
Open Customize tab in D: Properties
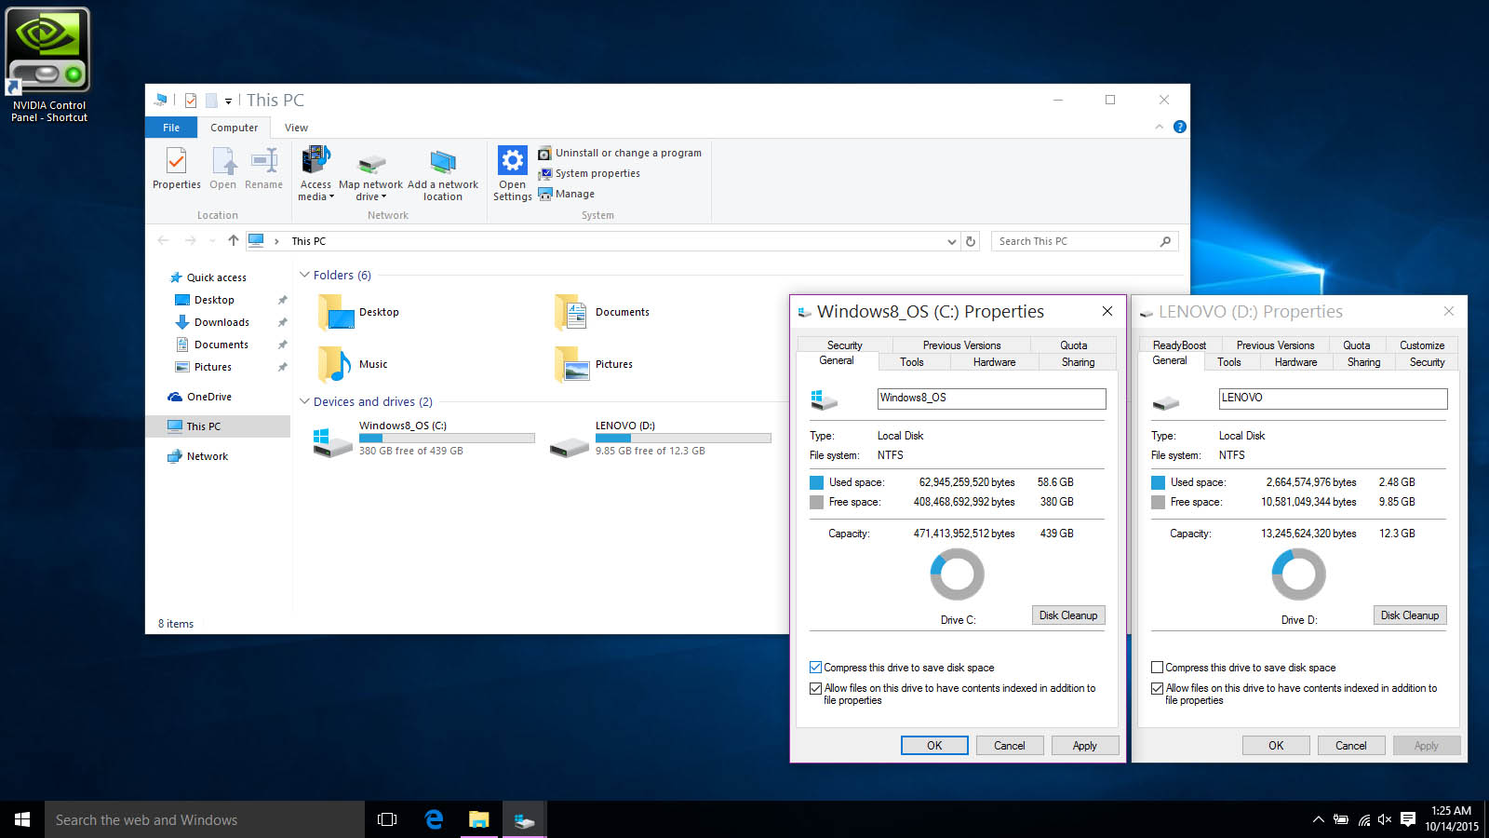point(1422,345)
